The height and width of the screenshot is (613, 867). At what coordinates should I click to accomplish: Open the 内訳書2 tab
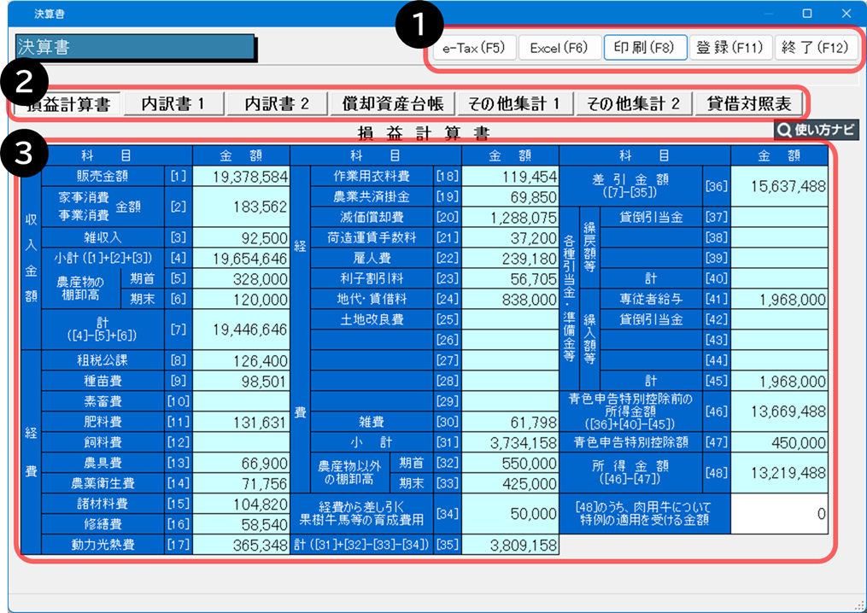click(277, 104)
